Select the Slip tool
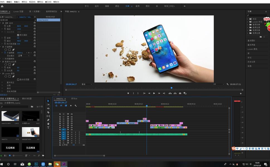 (x=48, y=116)
